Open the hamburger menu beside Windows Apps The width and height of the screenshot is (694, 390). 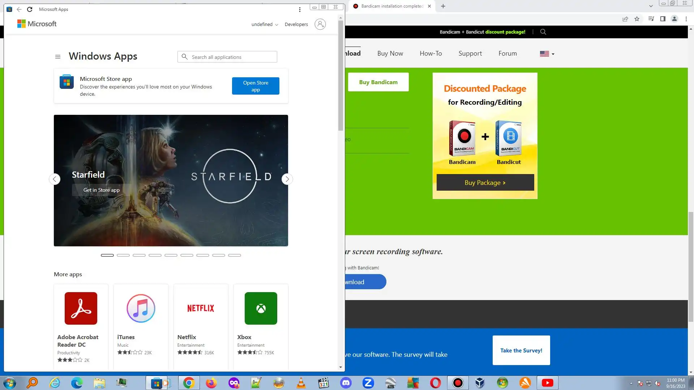tap(57, 57)
